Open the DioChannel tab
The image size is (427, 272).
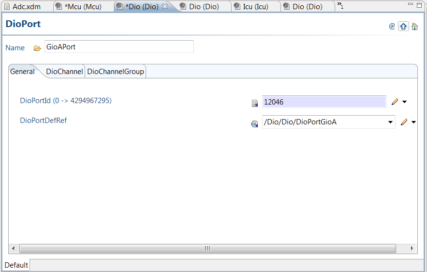(x=64, y=72)
